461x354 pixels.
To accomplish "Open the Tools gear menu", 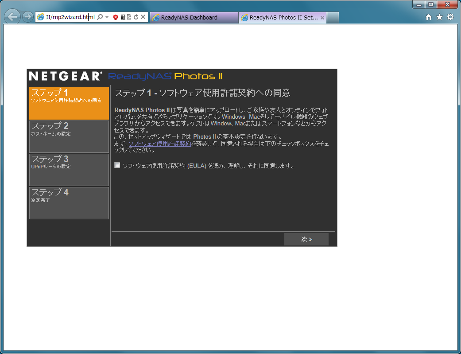I will click(x=450, y=17).
